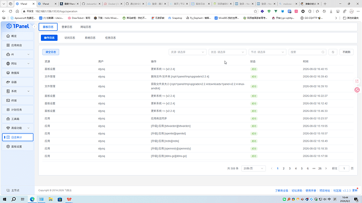The height and width of the screenshot is (203, 362).
Task: Open the 了解商业版 link
Action: [x=281, y=190]
